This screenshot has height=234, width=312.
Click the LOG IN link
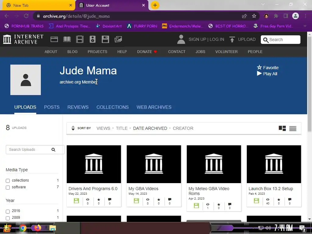click(x=217, y=39)
